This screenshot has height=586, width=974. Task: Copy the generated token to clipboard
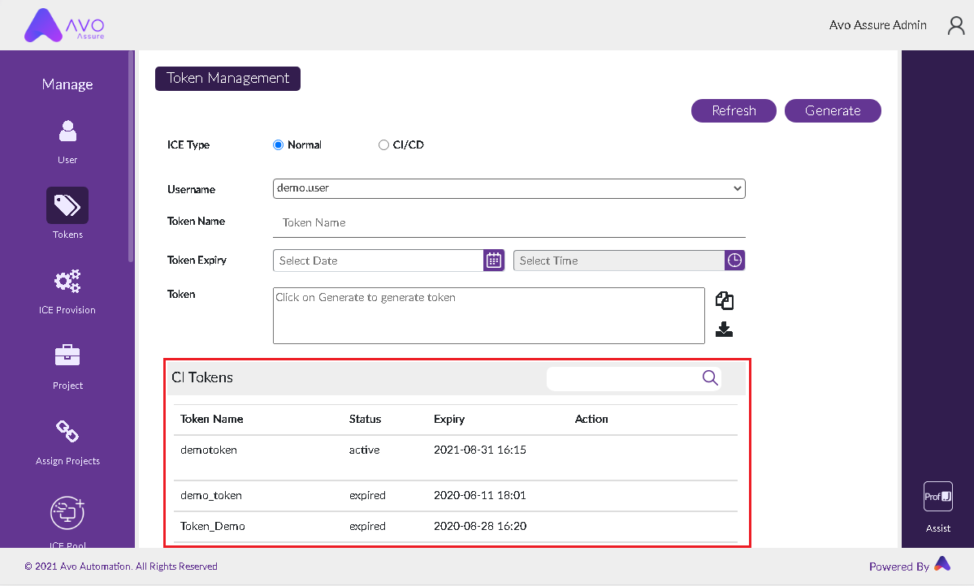coord(725,300)
